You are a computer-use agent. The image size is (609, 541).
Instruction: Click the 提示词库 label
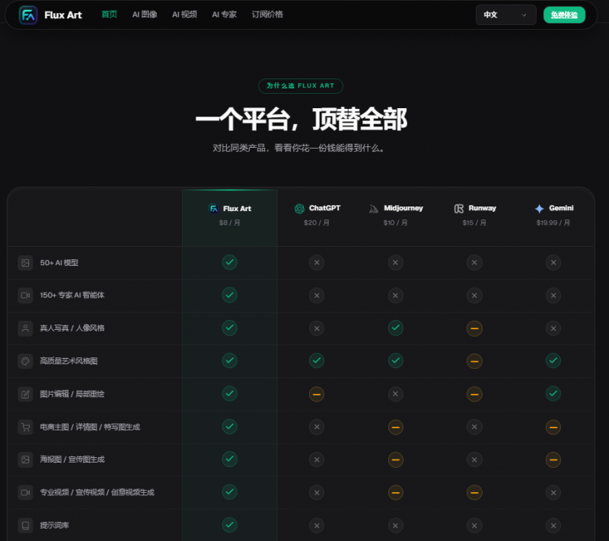(54, 526)
